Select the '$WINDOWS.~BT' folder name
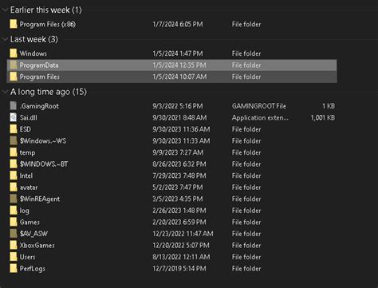This screenshot has height=288, width=378. (44, 164)
